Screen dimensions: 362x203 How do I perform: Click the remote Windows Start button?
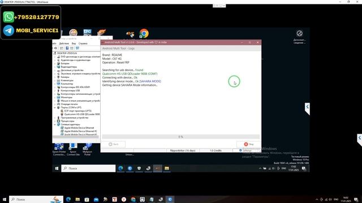pyautogui.click(x=57, y=169)
